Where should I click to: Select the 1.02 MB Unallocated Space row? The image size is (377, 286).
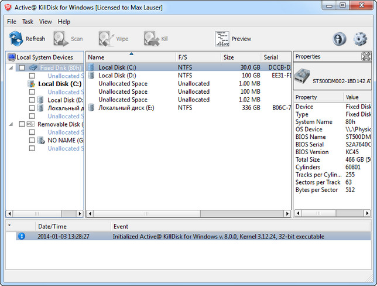pyautogui.click(x=188, y=100)
